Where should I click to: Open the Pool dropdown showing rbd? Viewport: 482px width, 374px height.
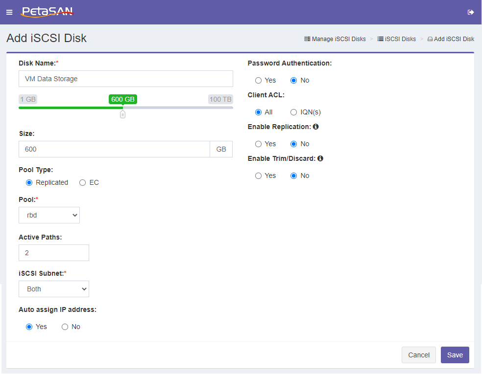coord(49,215)
